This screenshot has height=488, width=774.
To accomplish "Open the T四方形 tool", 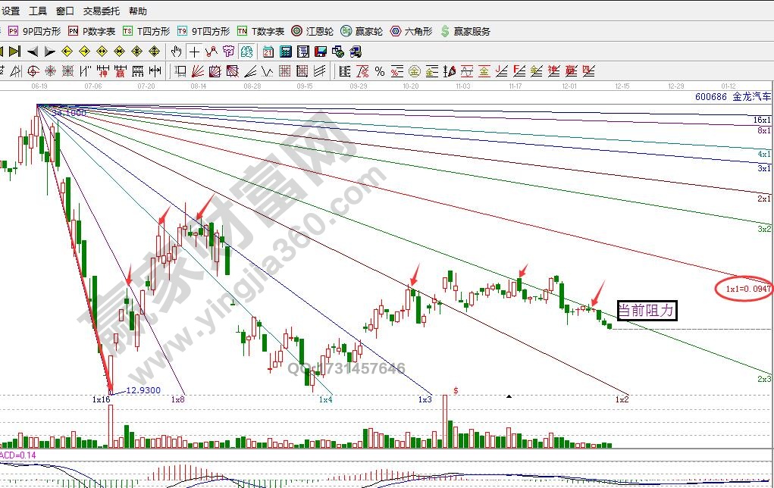I will pyautogui.click(x=146, y=31).
